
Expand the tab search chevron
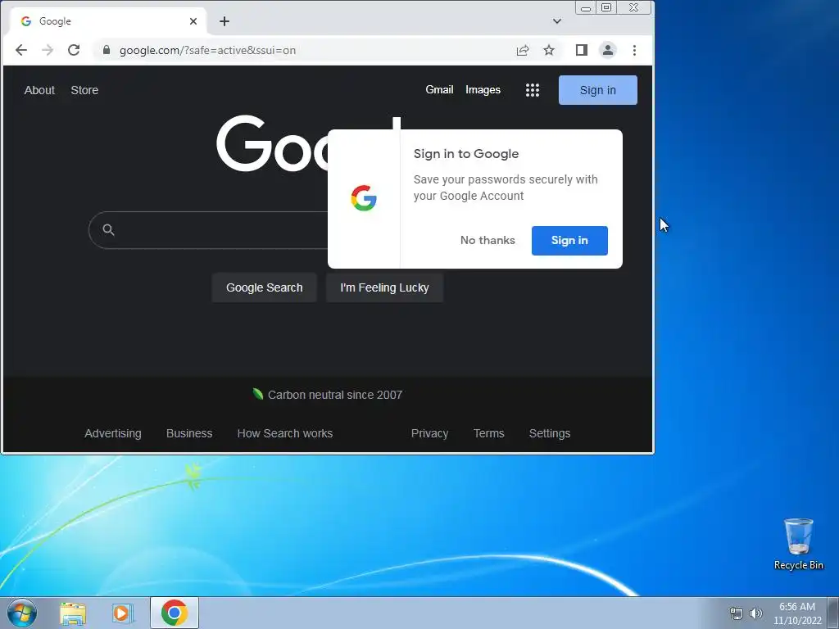tap(557, 21)
